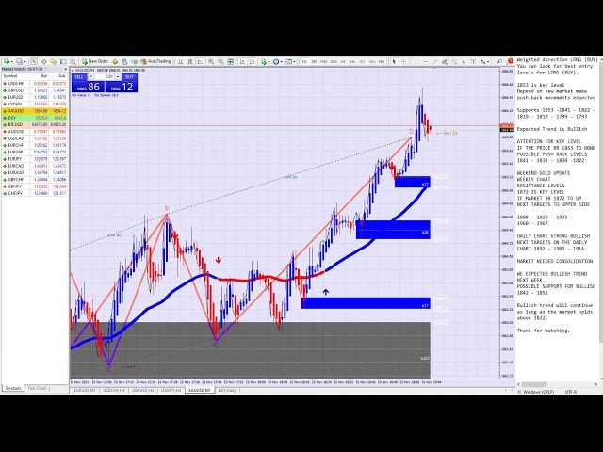Switch to the Tick Chart tab
The image size is (603, 452).
tap(38, 388)
